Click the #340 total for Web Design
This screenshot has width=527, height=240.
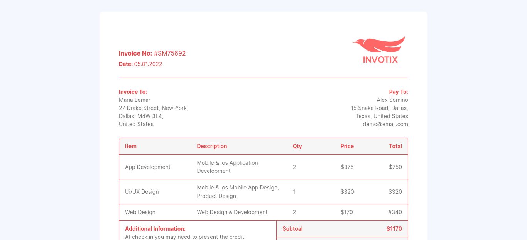(395, 212)
